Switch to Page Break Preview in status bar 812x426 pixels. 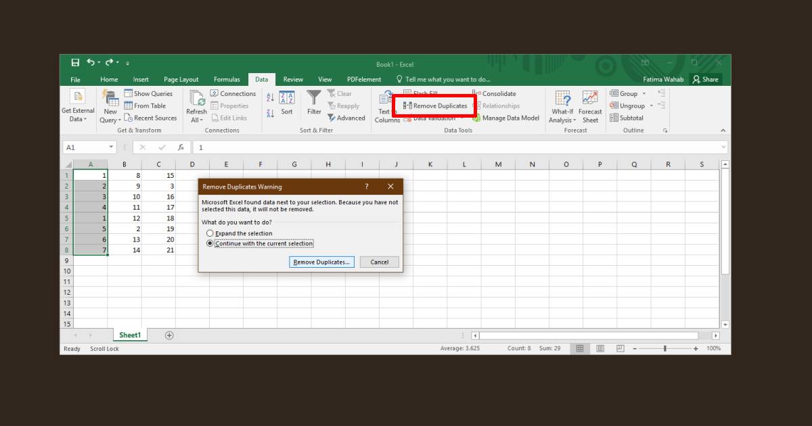[x=620, y=349]
